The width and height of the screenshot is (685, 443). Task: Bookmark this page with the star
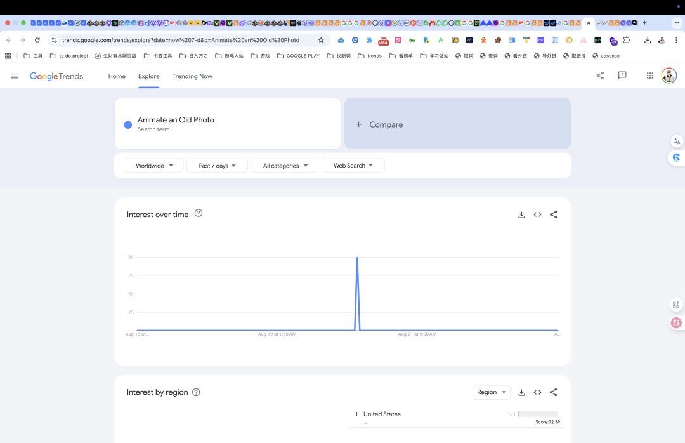tap(321, 40)
